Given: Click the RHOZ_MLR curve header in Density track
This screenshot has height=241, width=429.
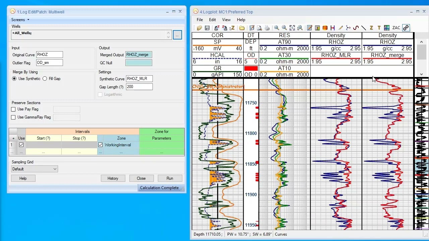Looking at the screenshot, I should pos(336,55).
